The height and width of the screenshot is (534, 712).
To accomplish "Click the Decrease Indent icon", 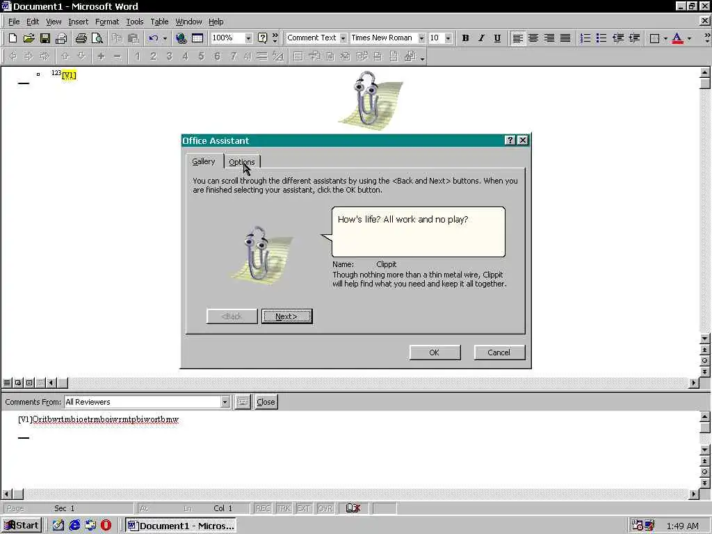I will [617, 38].
